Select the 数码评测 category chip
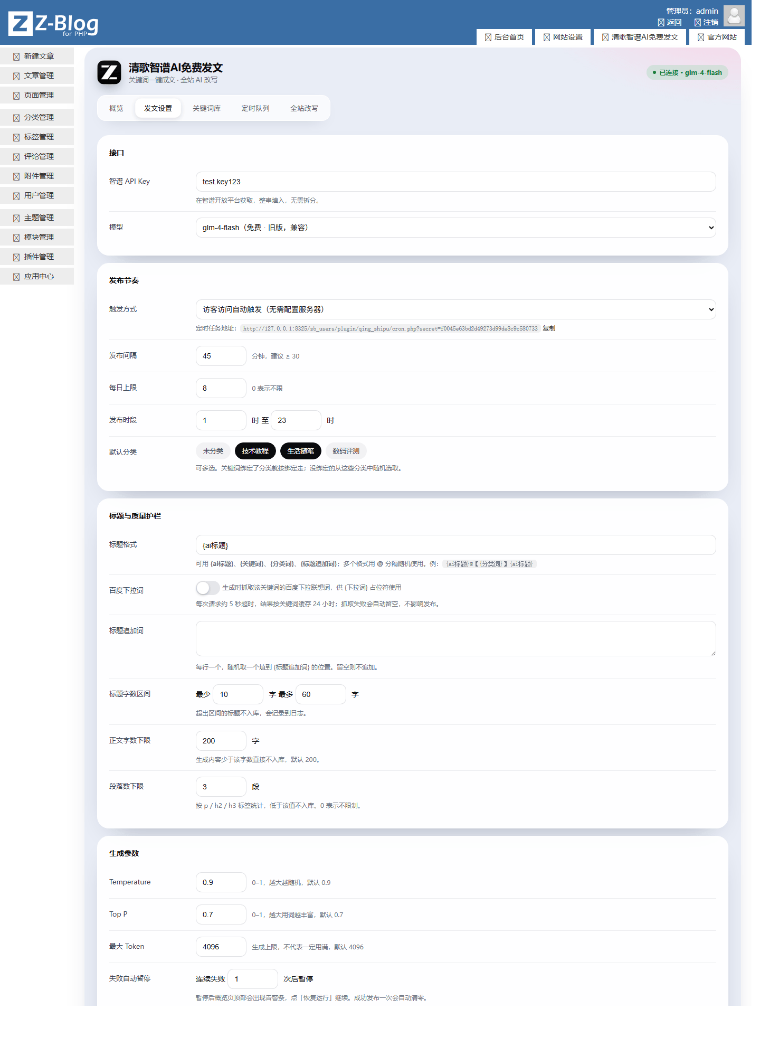 tap(346, 451)
